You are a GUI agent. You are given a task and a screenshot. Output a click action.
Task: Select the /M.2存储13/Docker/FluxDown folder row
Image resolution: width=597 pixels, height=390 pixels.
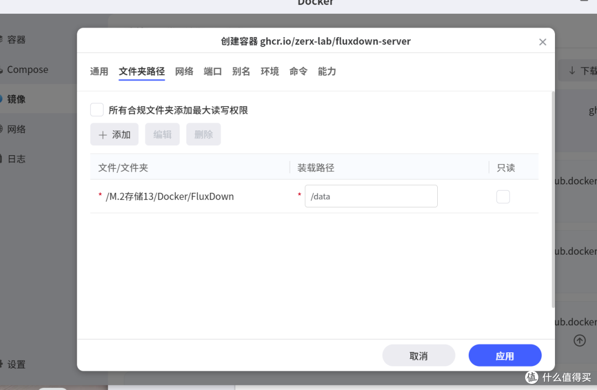click(314, 196)
